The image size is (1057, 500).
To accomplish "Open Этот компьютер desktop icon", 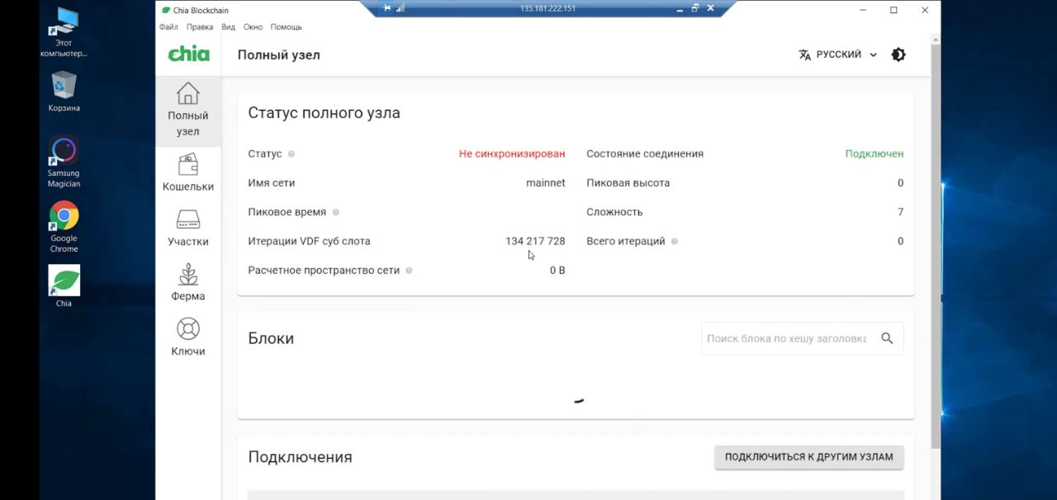I will [x=64, y=33].
